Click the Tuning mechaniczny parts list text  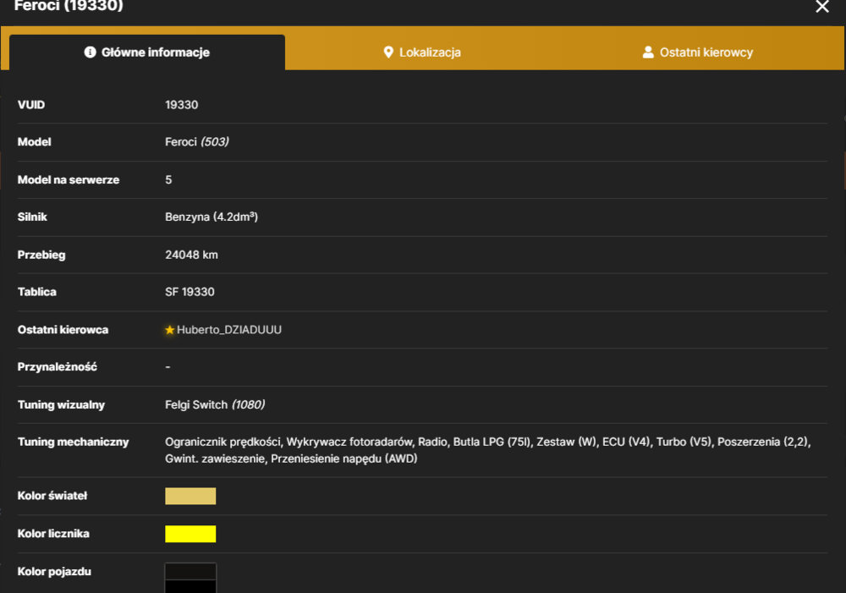(x=488, y=450)
